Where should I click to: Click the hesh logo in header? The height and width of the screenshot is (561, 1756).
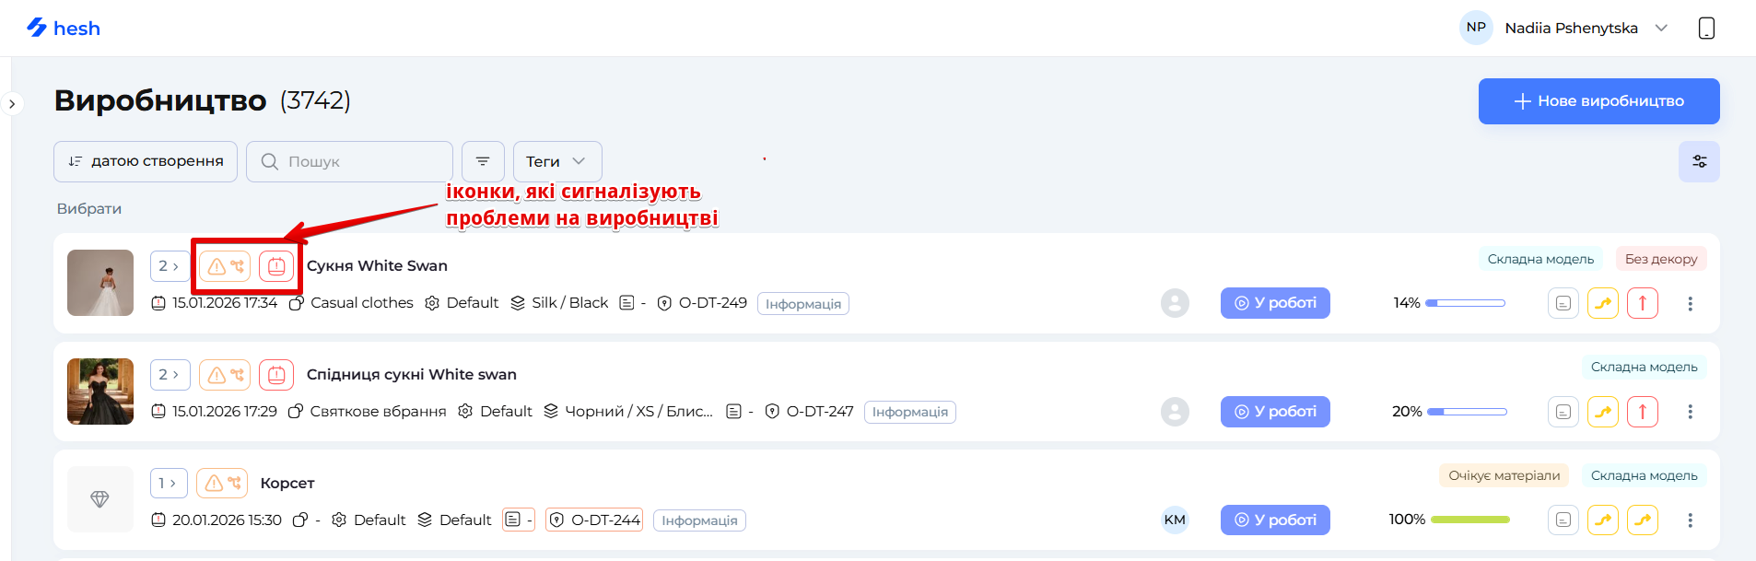pos(63,28)
